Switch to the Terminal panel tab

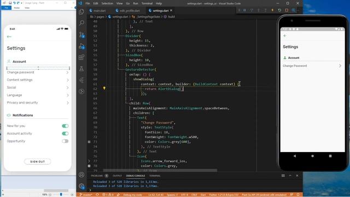155,176
